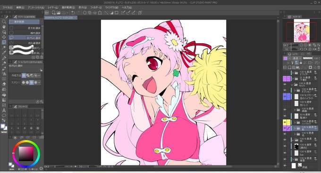The height and width of the screenshot is (173, 321).
Task: Click the Lock Layer padlock icon
Action: tap(301, 63)
